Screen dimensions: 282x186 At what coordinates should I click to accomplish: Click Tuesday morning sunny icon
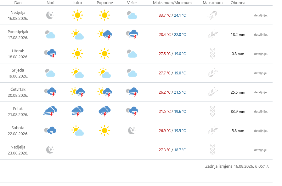pyautogui.click(x=77, y=54)
